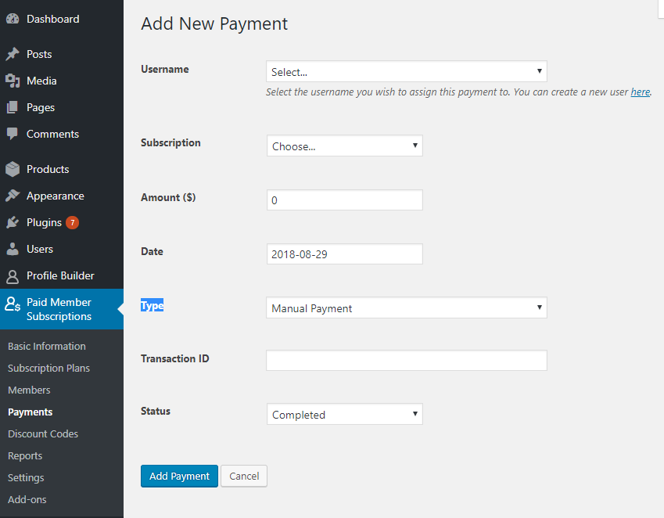Click the Date field label

pyautogui.click(x=152, y=252)
